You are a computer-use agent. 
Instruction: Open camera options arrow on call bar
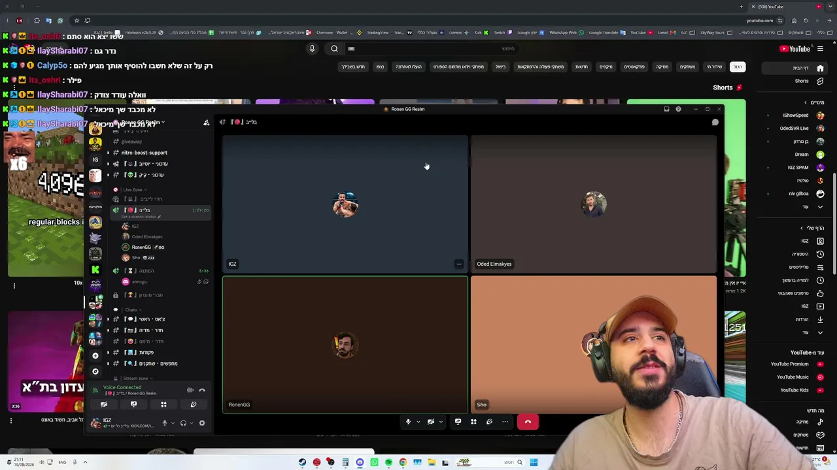pos(441,422)
